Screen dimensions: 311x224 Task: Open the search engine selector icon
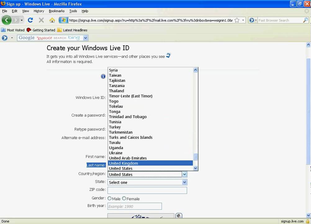(253, 20)
